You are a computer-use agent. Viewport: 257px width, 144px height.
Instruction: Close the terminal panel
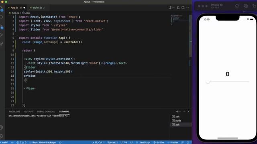188,111
